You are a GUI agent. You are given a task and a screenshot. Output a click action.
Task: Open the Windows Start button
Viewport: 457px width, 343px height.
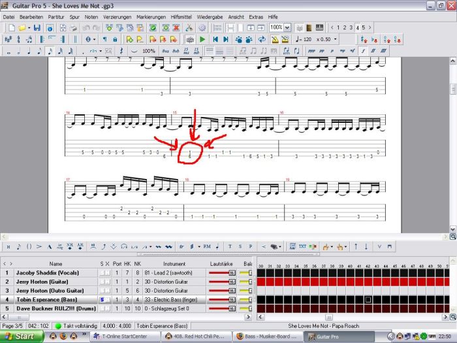click(22, 336)
